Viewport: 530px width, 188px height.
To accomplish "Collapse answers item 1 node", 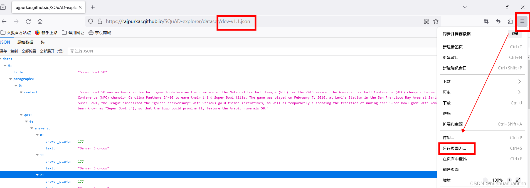I will click(x=37, y=155).
